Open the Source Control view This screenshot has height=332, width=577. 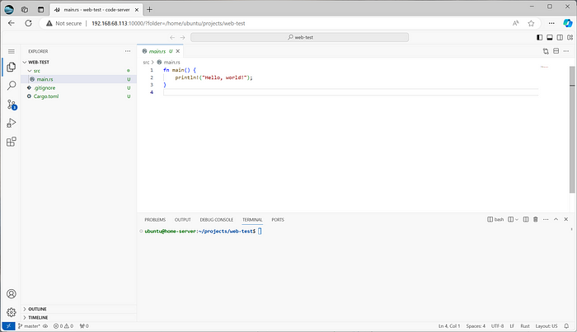click(x=12, y=104)
